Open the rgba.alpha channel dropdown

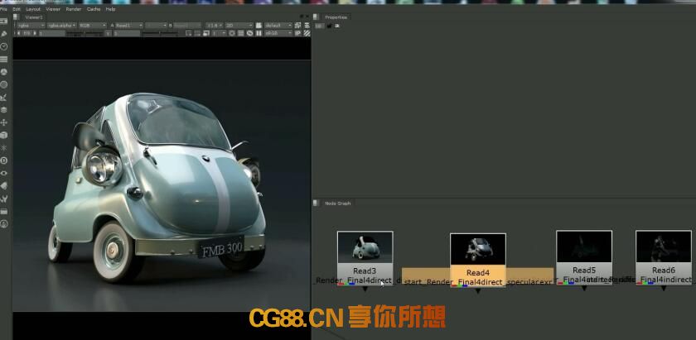point(61,26)
